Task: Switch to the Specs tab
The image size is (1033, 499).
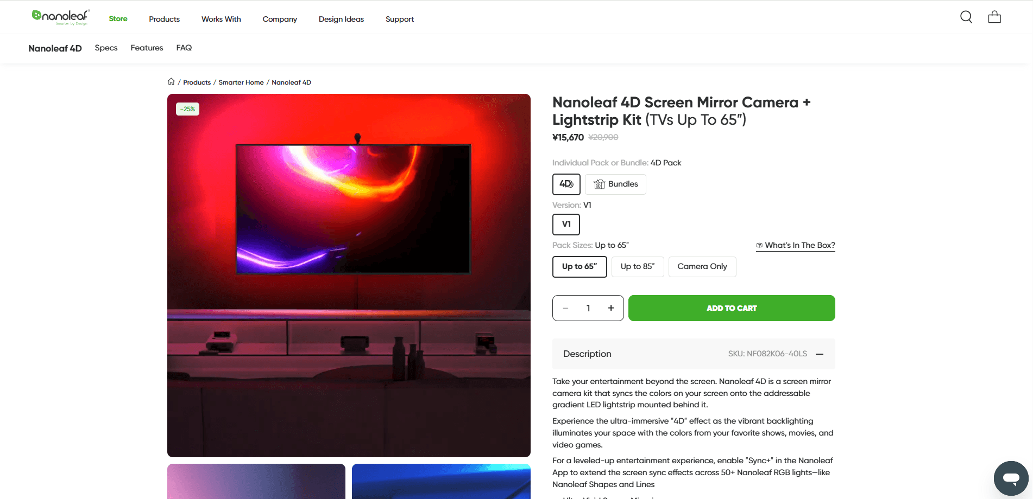Action: pyautogui.click(x=106, y=48)
